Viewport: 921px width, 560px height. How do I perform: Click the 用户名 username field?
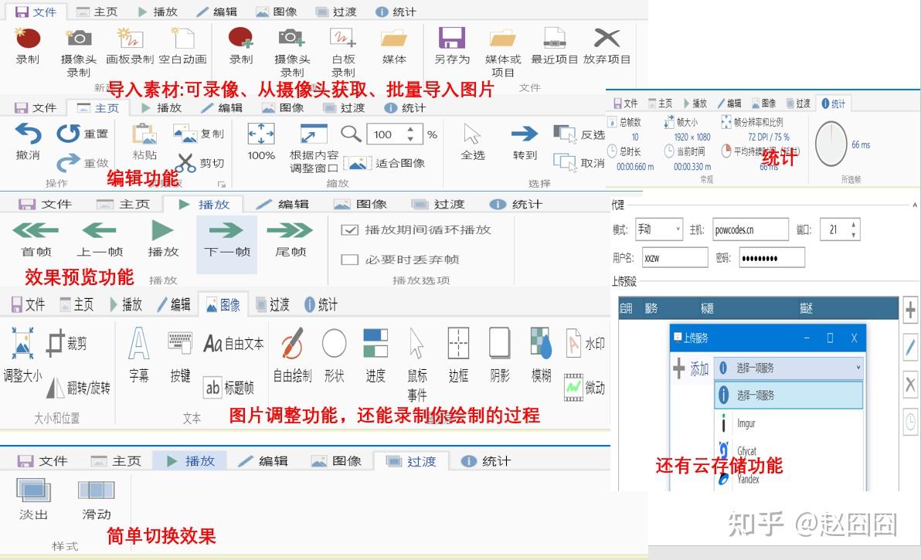[675, 258]
